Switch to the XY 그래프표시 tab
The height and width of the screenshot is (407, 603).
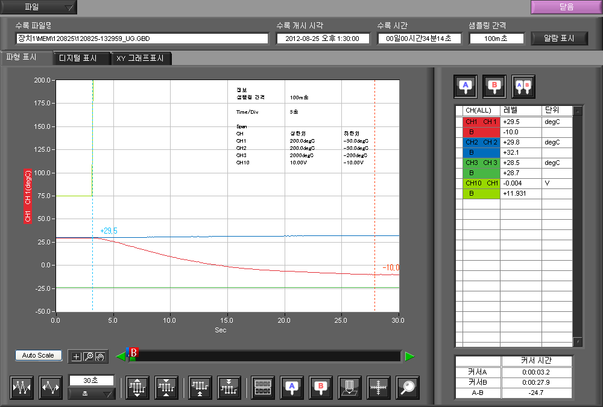pos(142,58)
